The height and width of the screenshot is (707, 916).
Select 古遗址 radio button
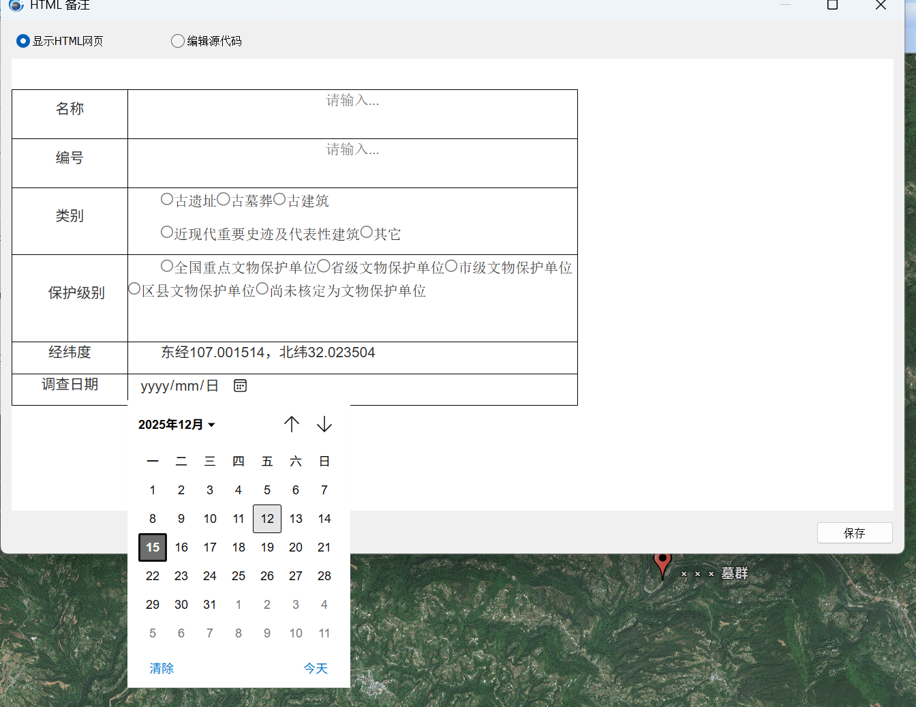[167, 199]
